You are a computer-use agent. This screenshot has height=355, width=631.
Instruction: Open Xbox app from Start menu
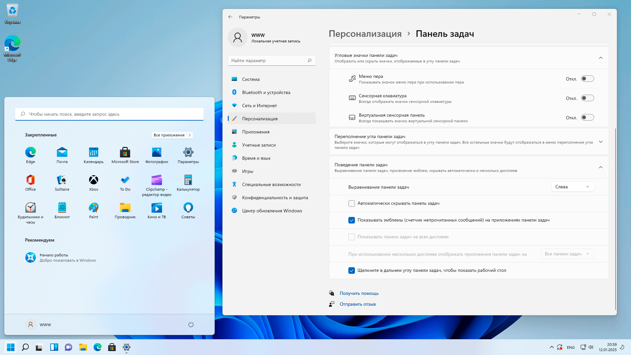point(94,179)
